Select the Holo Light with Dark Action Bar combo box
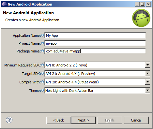Viewport: 153px width, 129px height. [x=97, y=91]
